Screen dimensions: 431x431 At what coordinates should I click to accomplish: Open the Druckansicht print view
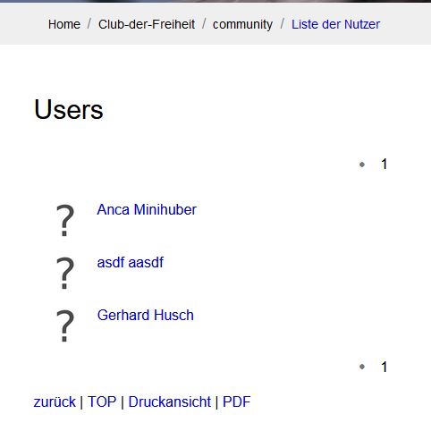[170, 401]
